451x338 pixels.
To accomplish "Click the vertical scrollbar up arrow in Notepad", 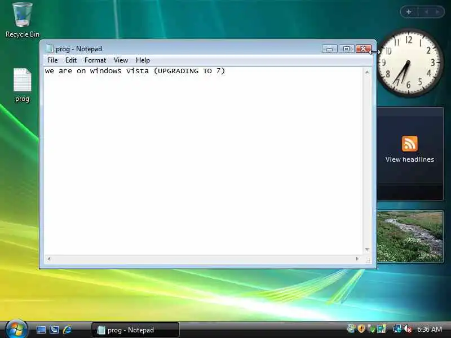I will click(367, 72).
